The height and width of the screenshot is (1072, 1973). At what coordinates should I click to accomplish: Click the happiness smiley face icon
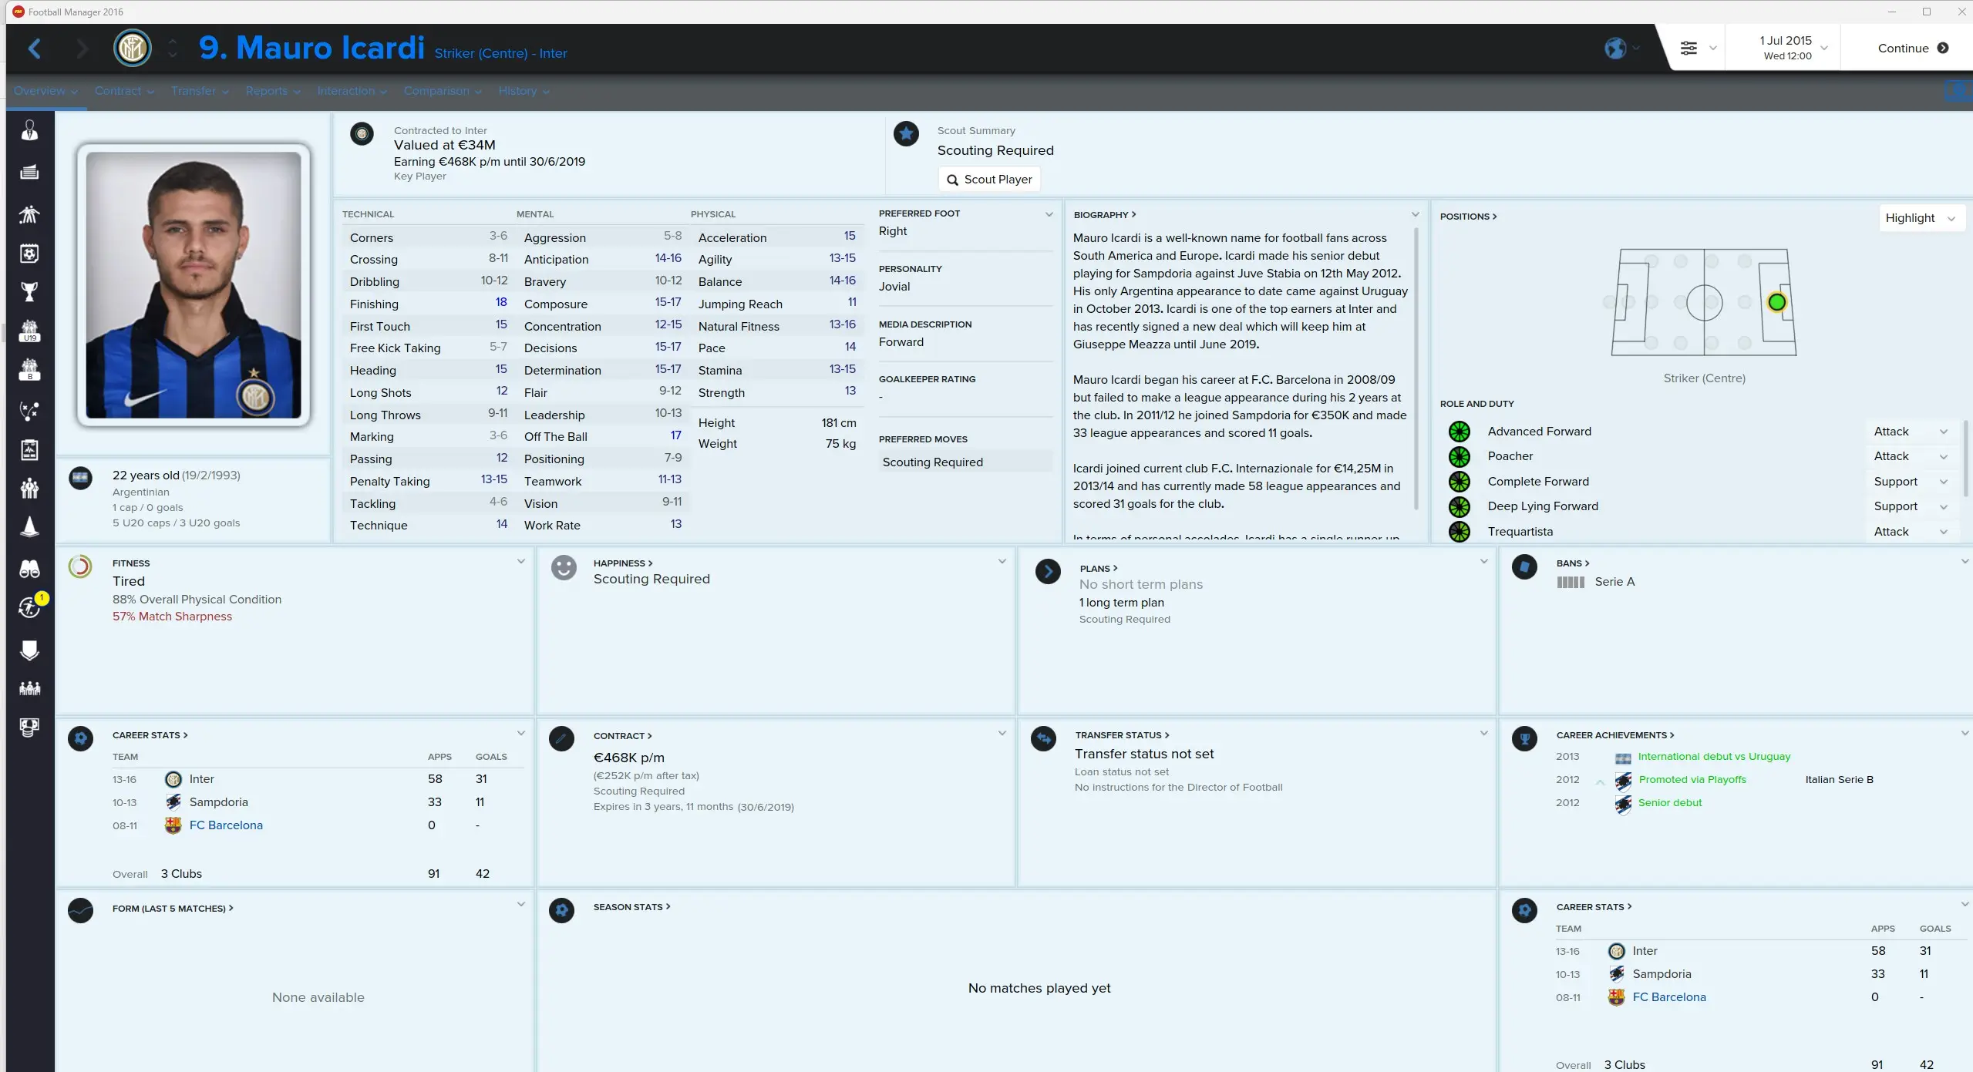(564, 568)
